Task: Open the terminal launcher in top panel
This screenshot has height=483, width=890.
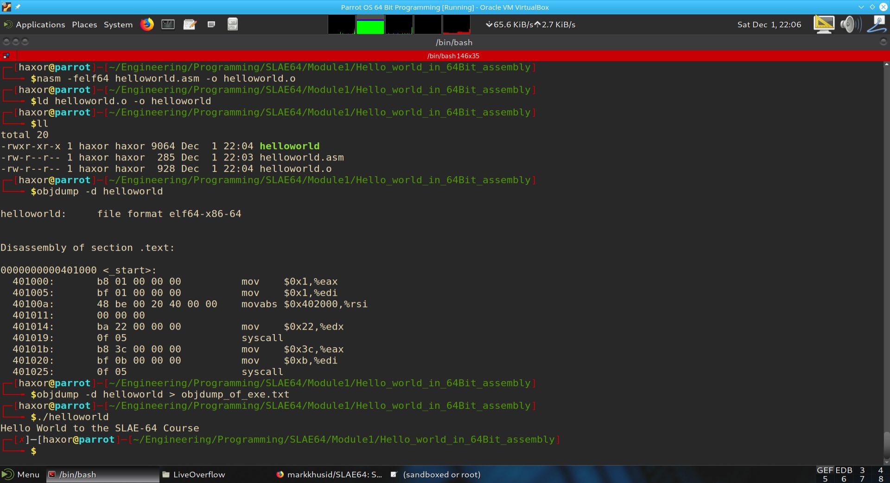Action: 168,24
